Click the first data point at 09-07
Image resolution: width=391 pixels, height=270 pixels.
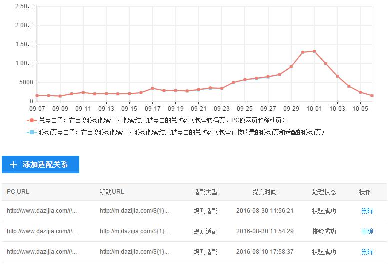coord(37,96)
